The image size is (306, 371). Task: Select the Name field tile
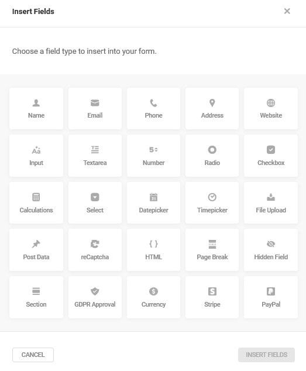pos(36,109)
